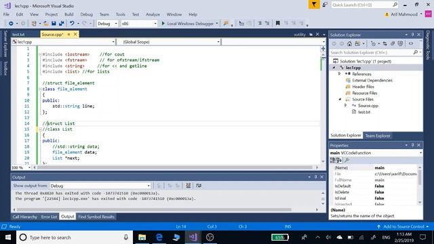
Task: Click the Sync with Active Document icon
Action: click(385, 43)
